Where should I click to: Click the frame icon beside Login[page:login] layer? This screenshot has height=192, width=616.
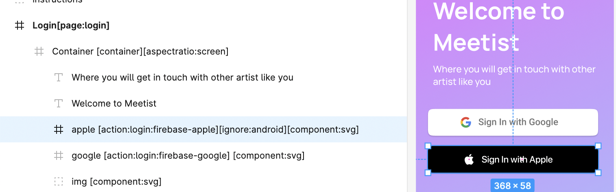point(20,26)
